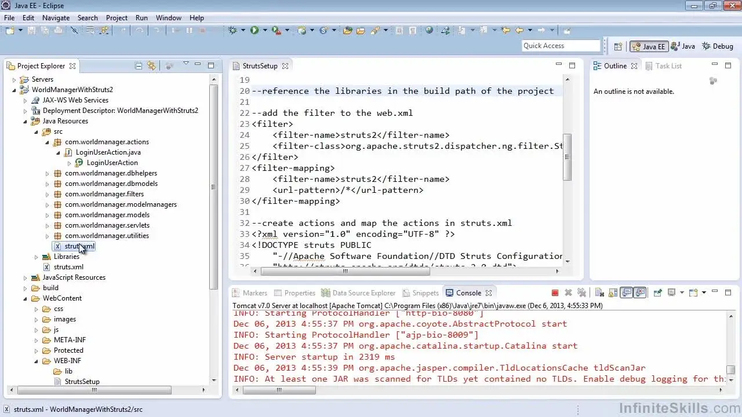Run the application with the green Run icon
Screen dimensions: 742x417
254,30
